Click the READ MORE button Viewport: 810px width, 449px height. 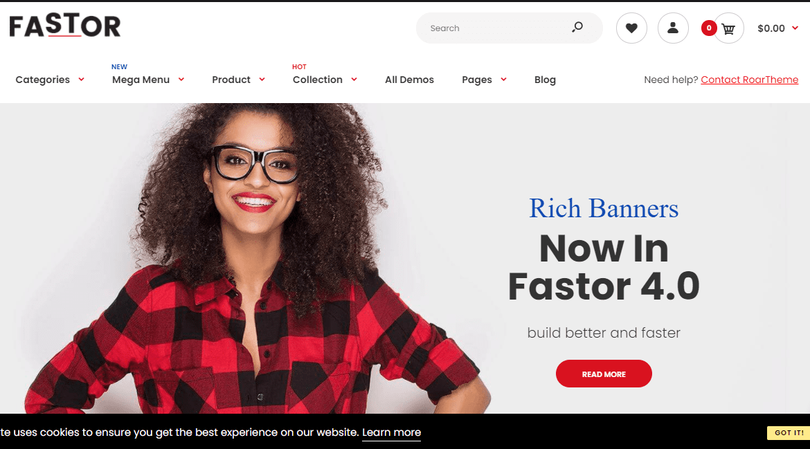[x=604, y=374]
